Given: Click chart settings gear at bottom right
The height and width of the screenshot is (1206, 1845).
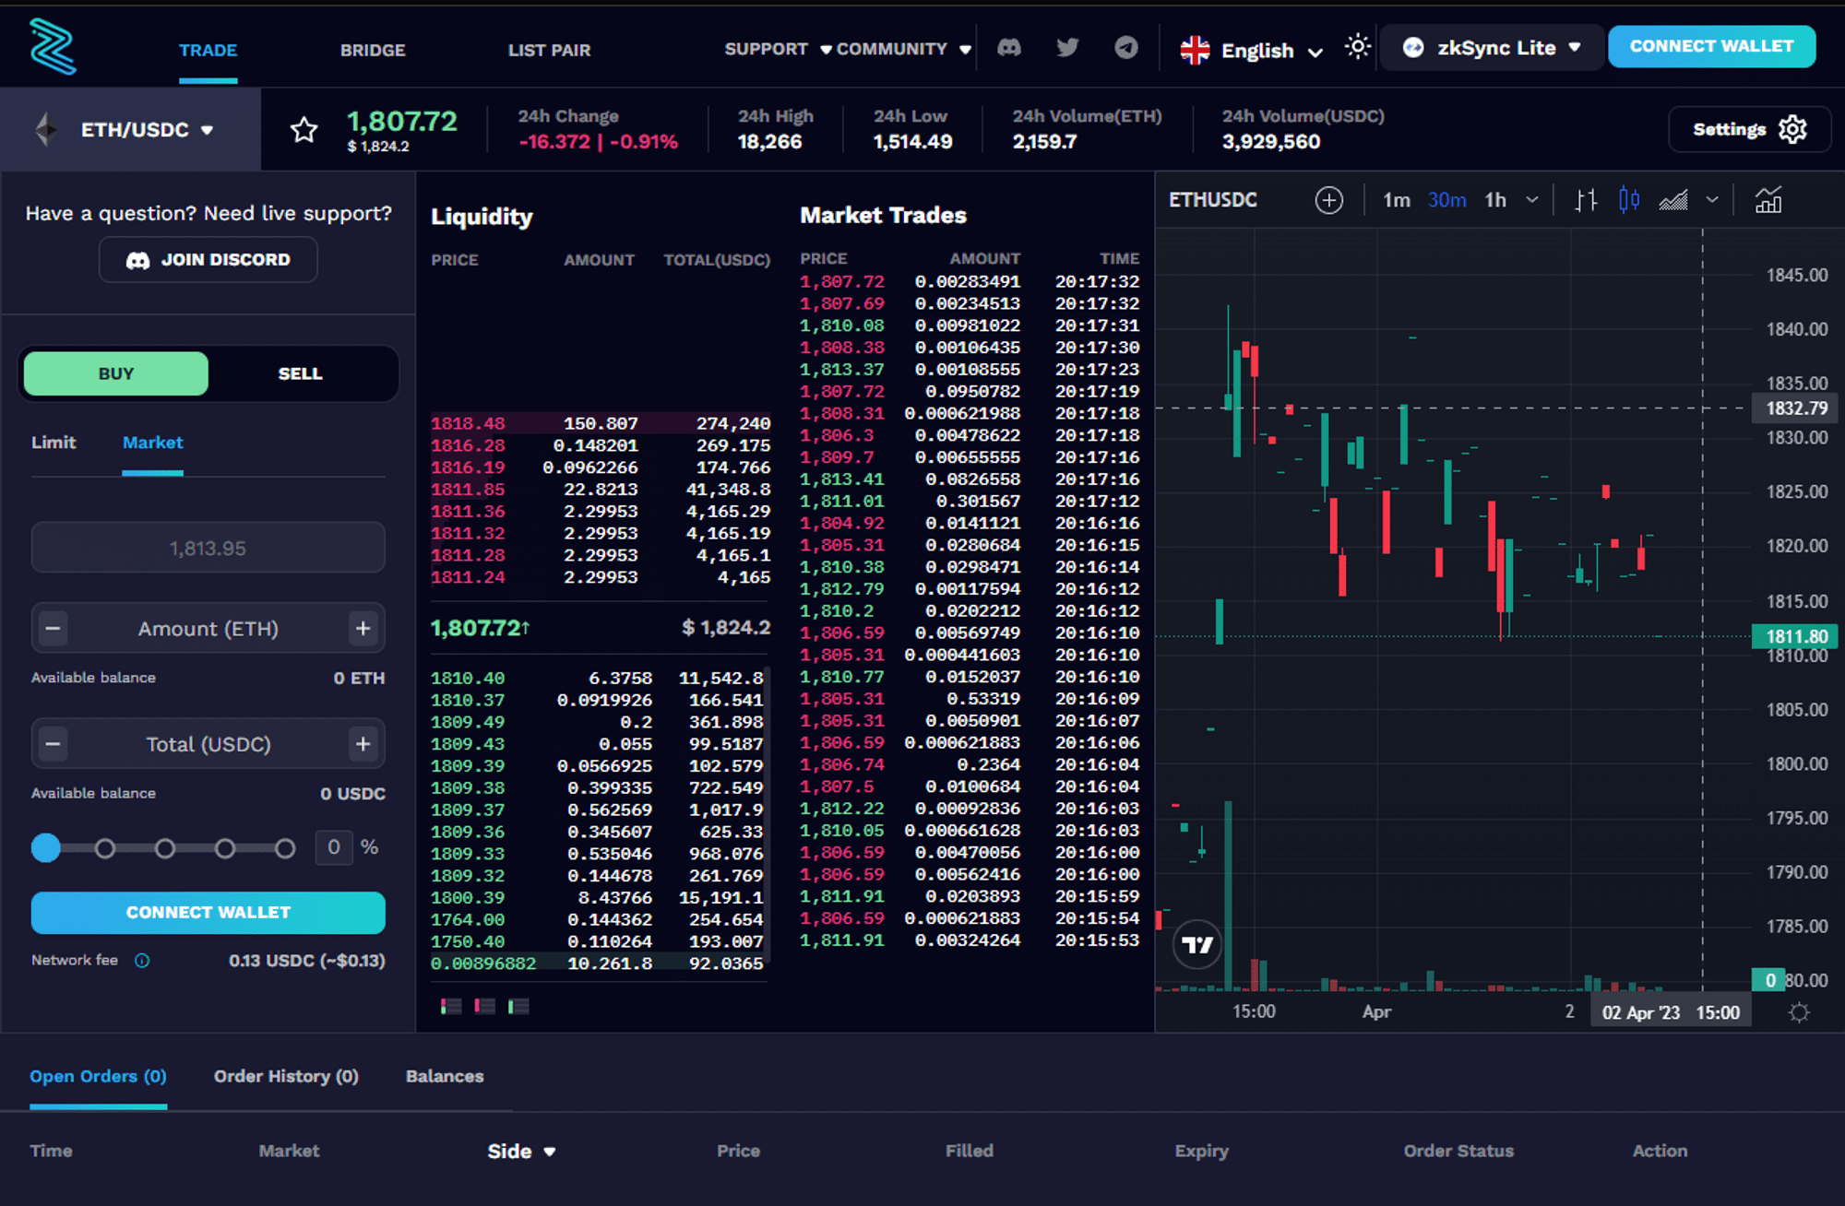Looking at the screenshot, I should [1799, 1012].
